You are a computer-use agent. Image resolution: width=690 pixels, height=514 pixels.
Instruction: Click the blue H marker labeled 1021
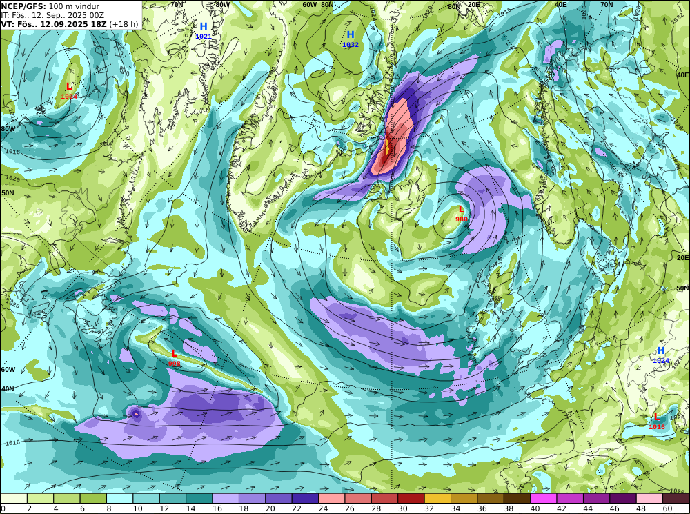tap(204, 26)
